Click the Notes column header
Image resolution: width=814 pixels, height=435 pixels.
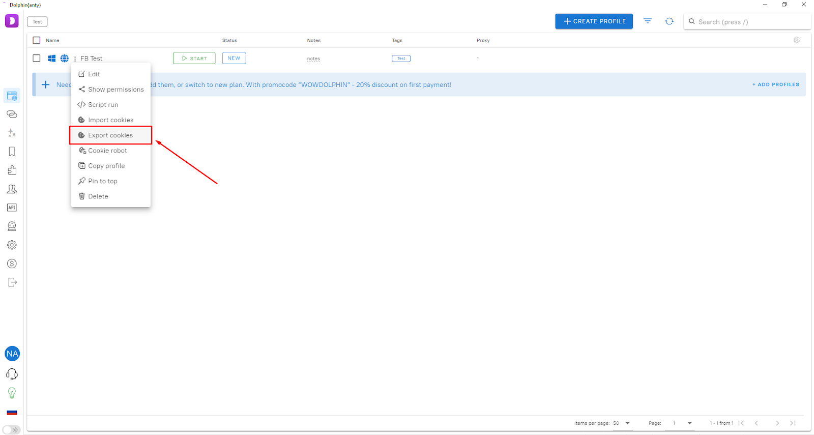(x=314, y=40)
